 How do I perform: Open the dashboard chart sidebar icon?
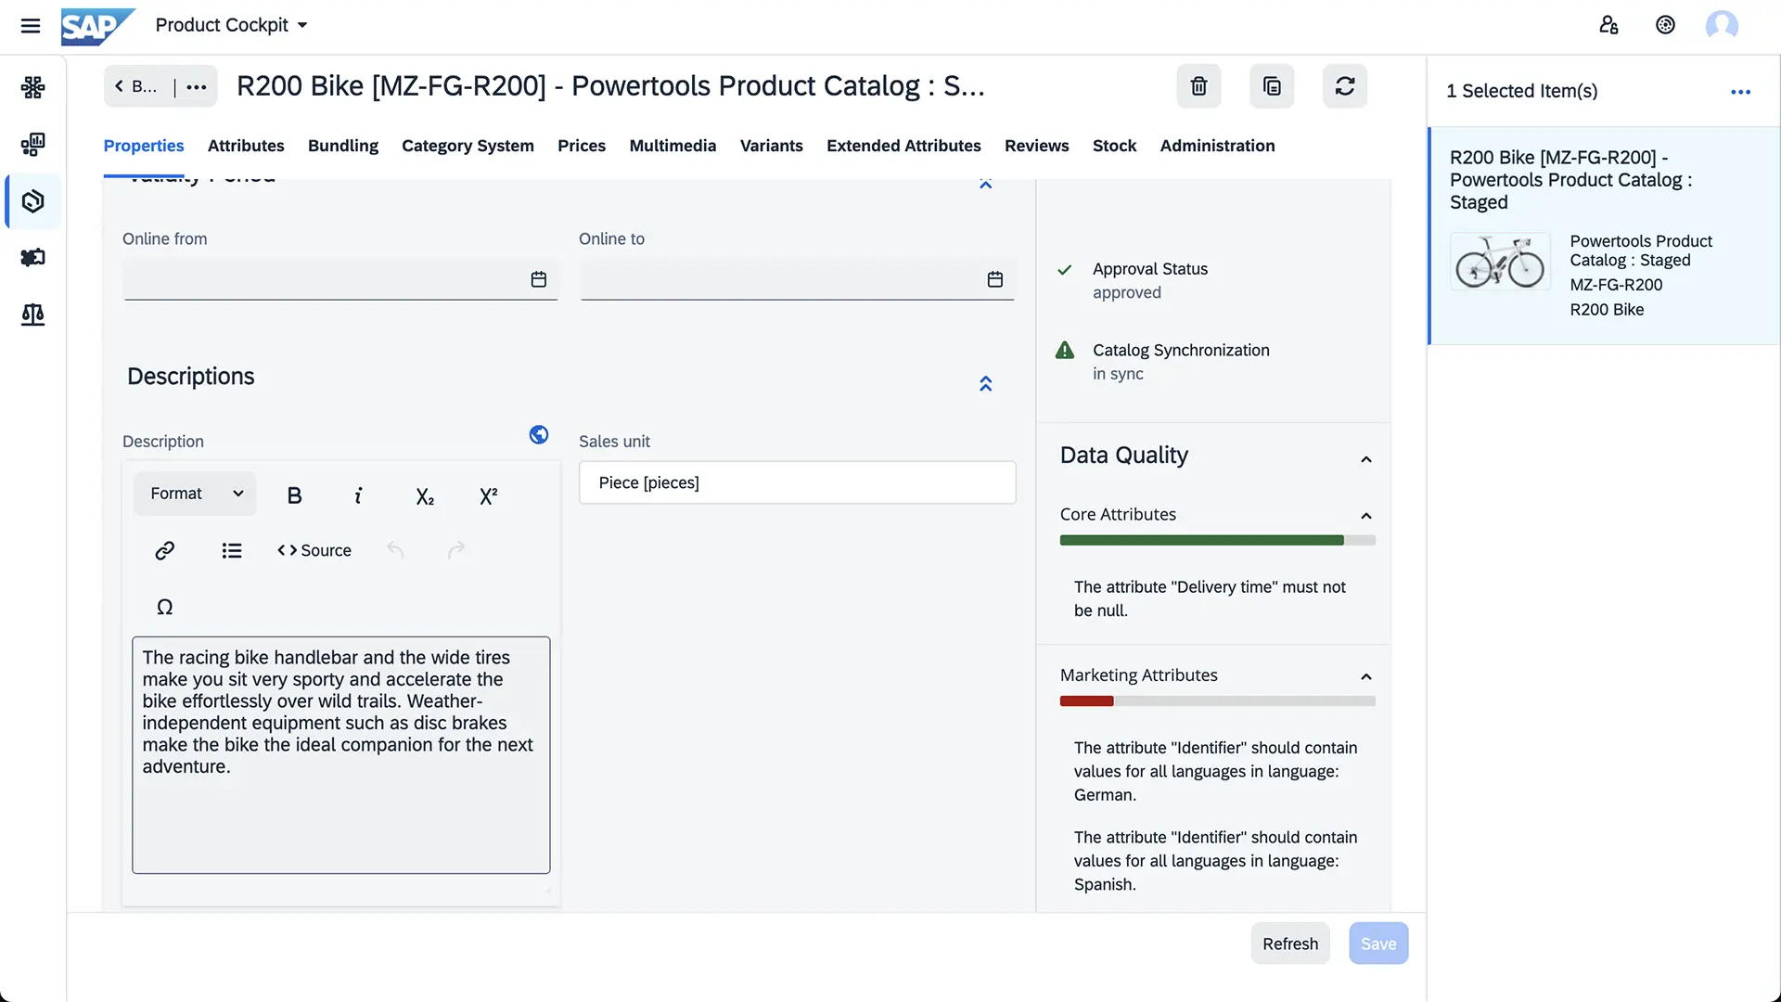(32, 145)
